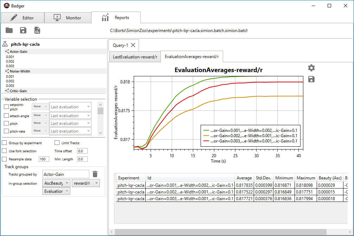This screenshot has height=236, width=354.
Task: Click the Time offset input field
Action: point(82,151)
